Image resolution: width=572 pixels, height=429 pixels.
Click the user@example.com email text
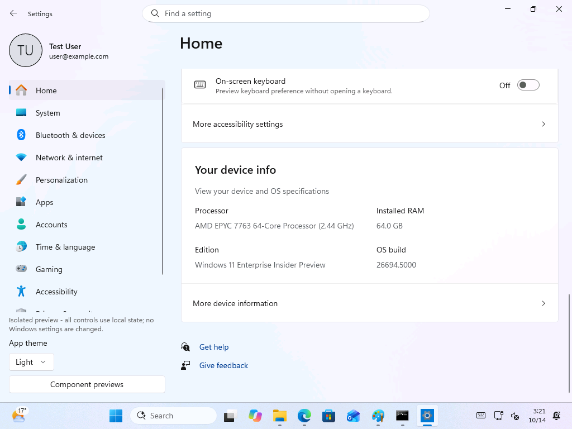(x=79, y=56)
